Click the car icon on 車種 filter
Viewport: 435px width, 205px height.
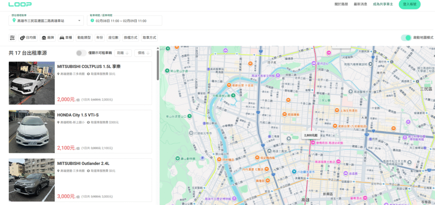[x=62, y=38]
